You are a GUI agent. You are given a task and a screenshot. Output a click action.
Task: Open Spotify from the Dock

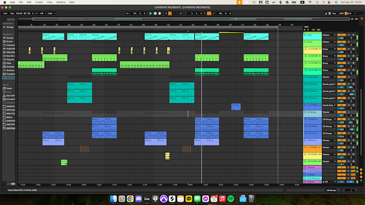coord(231,199)
